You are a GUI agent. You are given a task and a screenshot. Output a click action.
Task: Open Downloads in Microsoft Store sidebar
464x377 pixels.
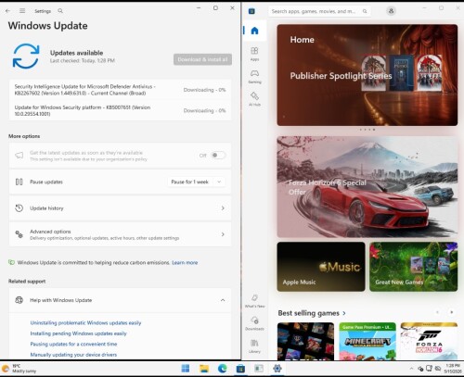pyautogui.click(x=254, y=323)
